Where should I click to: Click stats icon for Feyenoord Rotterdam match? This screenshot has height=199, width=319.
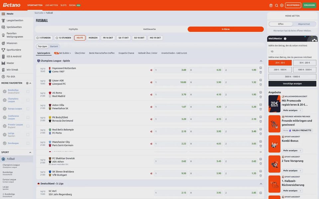[x=261, y=68]
